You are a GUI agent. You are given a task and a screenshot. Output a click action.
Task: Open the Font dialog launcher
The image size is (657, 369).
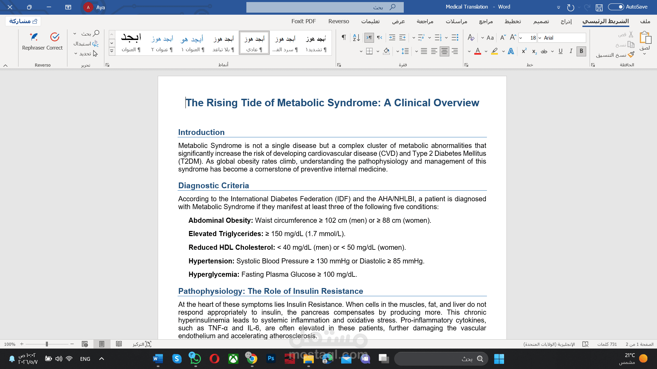466,65
